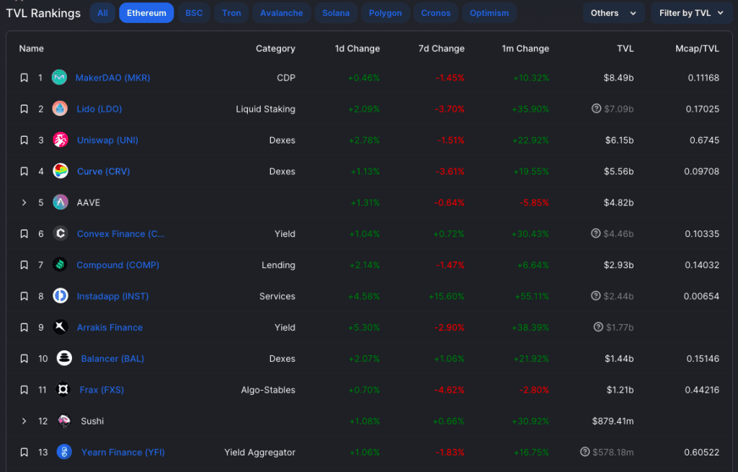
Task: Click the Compound logo icon
Action: tap(60, 264)
